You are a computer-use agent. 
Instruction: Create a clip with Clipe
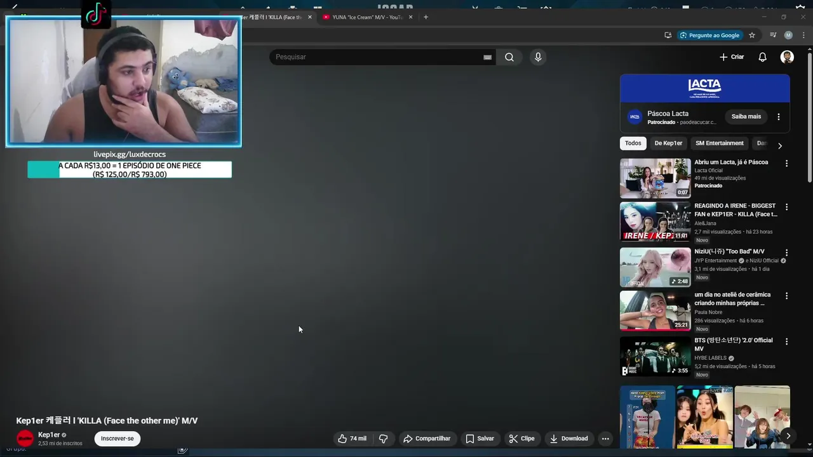click(x=521, y=439)
